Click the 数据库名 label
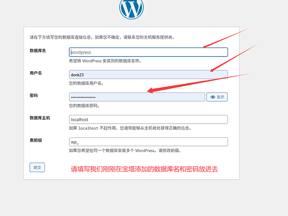Screen dimensions: 288x216 click(38, 51)
